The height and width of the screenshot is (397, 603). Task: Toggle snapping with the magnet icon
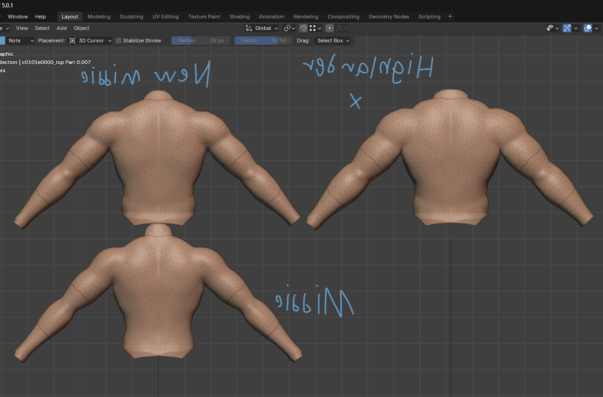303,28
